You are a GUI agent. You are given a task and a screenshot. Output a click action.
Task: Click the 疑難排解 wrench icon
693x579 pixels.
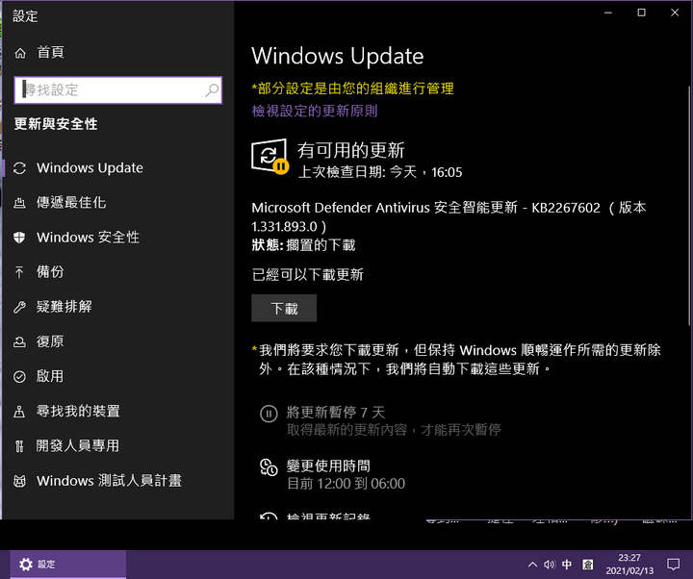click(19, 307)
